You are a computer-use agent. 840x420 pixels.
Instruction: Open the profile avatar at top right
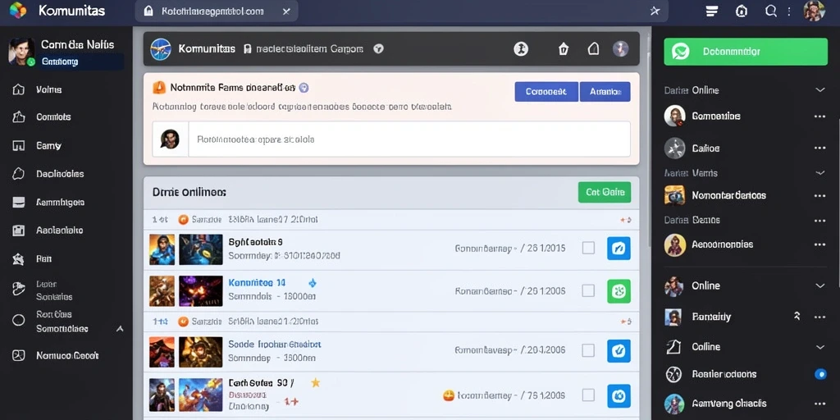(814, 11)
